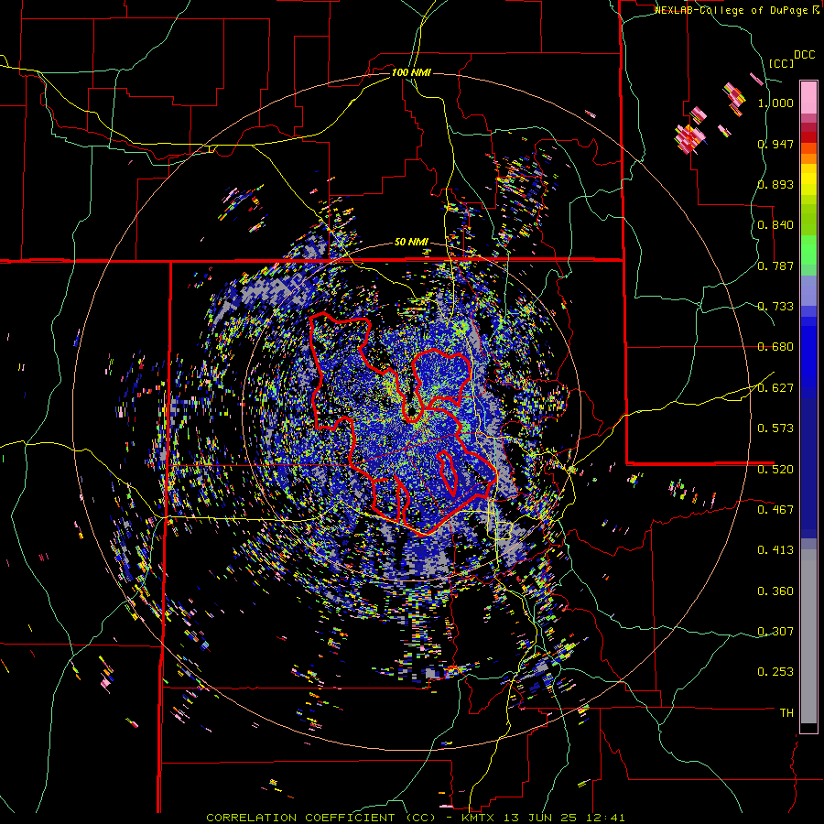
Task: Select the 0.253 legend value
Action: (x=775, y=672)
